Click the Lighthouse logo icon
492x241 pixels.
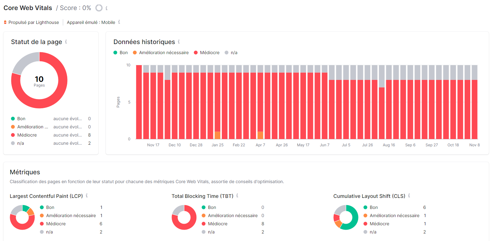pos(5,22)
